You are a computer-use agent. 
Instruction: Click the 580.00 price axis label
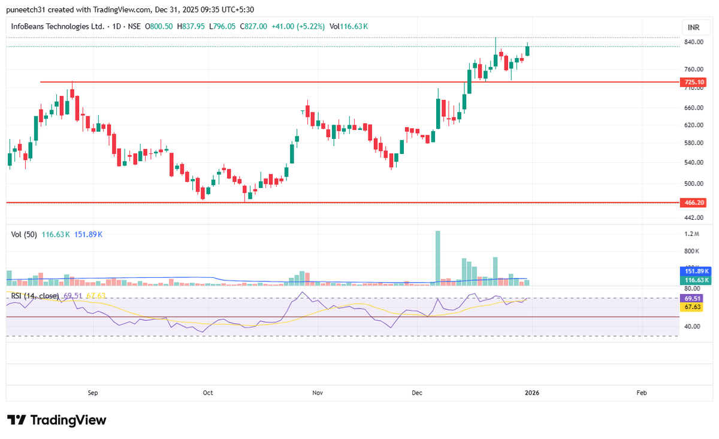coord(694,143)
